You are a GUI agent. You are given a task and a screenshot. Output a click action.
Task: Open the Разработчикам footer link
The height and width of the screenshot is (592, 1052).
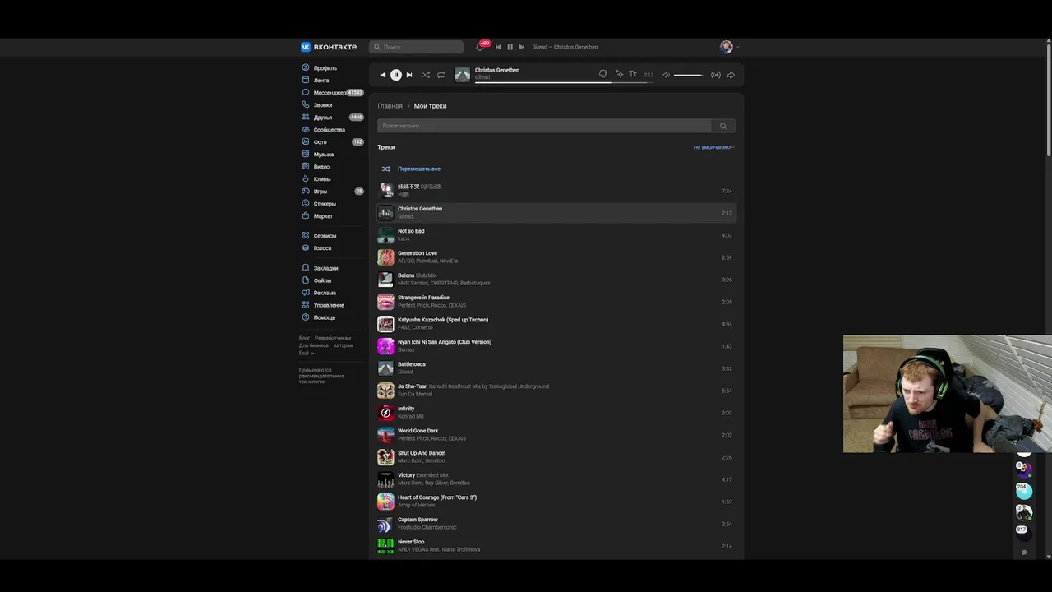click(x=333, y=338)
